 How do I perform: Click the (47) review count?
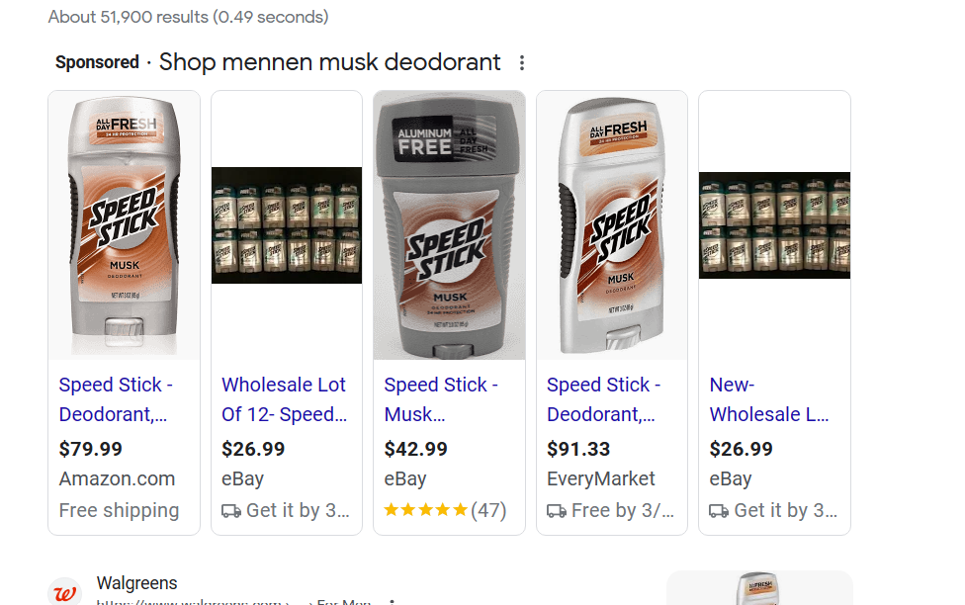pyautogui.click(x=488, y=511)
